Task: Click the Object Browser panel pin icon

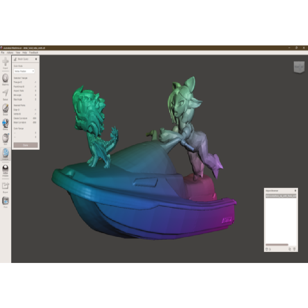Action: (x=295, y=191)
